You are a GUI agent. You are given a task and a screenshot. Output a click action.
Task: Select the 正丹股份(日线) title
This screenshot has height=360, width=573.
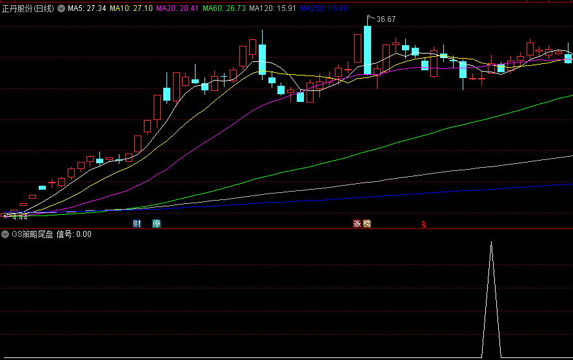click(28, 8)
